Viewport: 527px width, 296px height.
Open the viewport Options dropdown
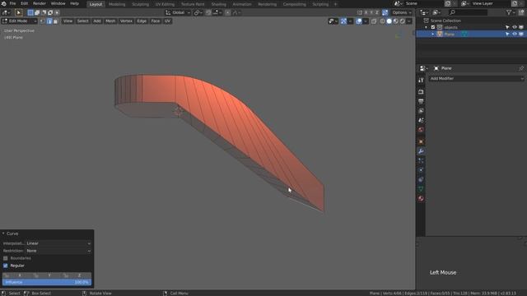402,13
